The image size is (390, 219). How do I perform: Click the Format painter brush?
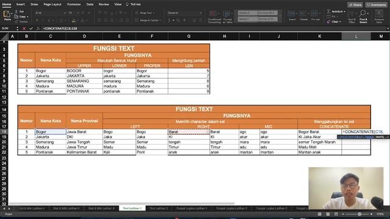tap(16, 22)
